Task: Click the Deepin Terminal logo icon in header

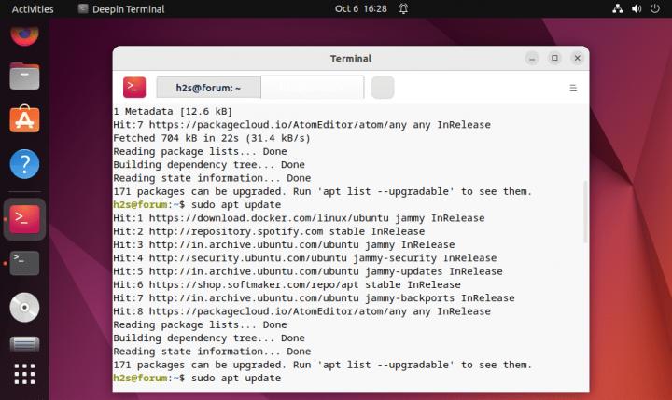Action: (x=134, y=88)
